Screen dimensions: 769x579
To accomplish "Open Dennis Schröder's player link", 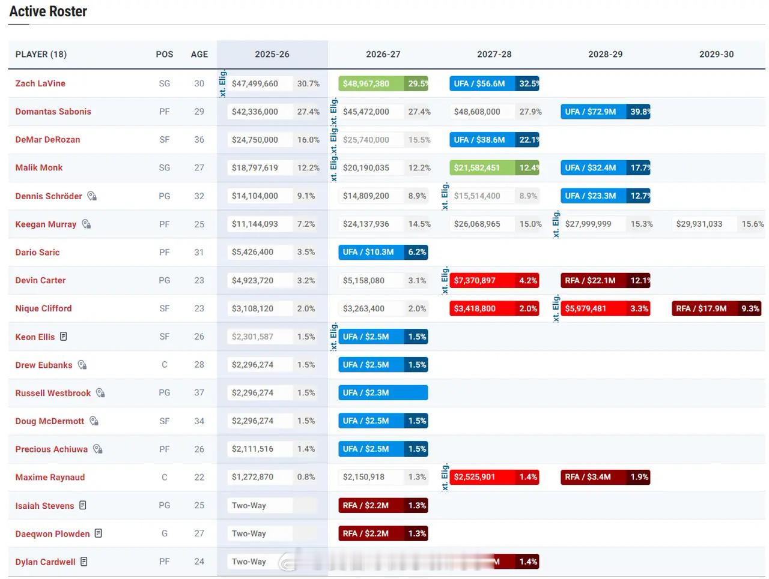I will 49,196.
